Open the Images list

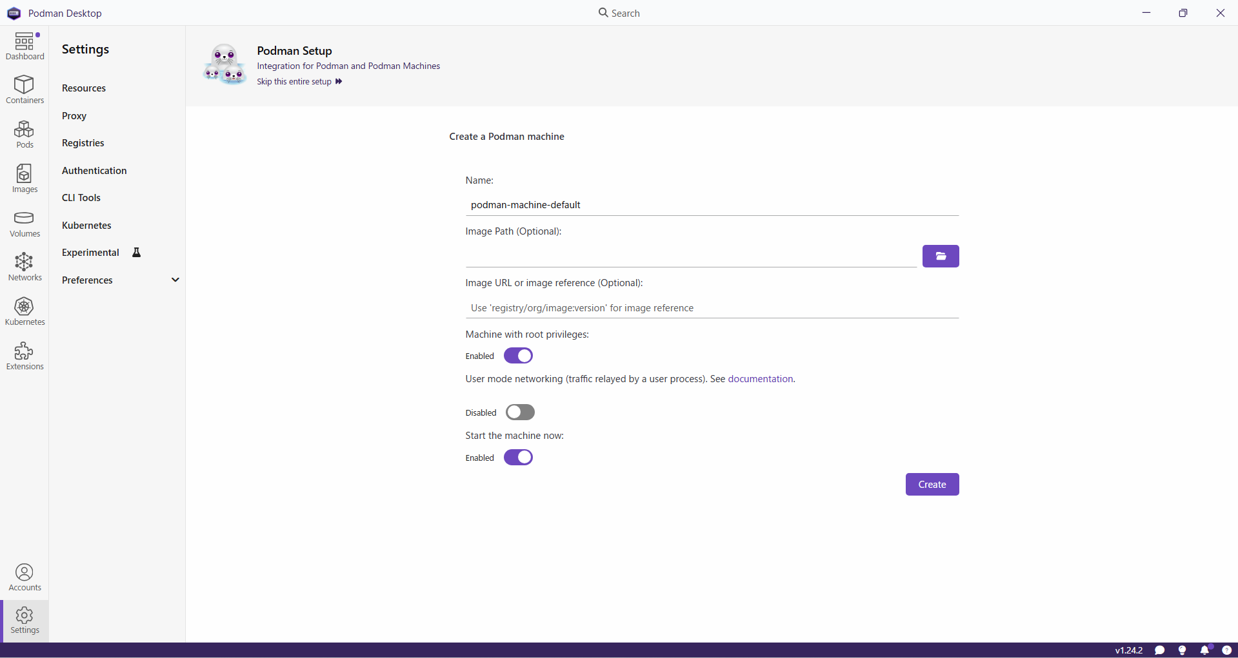[x=25, y=179]
